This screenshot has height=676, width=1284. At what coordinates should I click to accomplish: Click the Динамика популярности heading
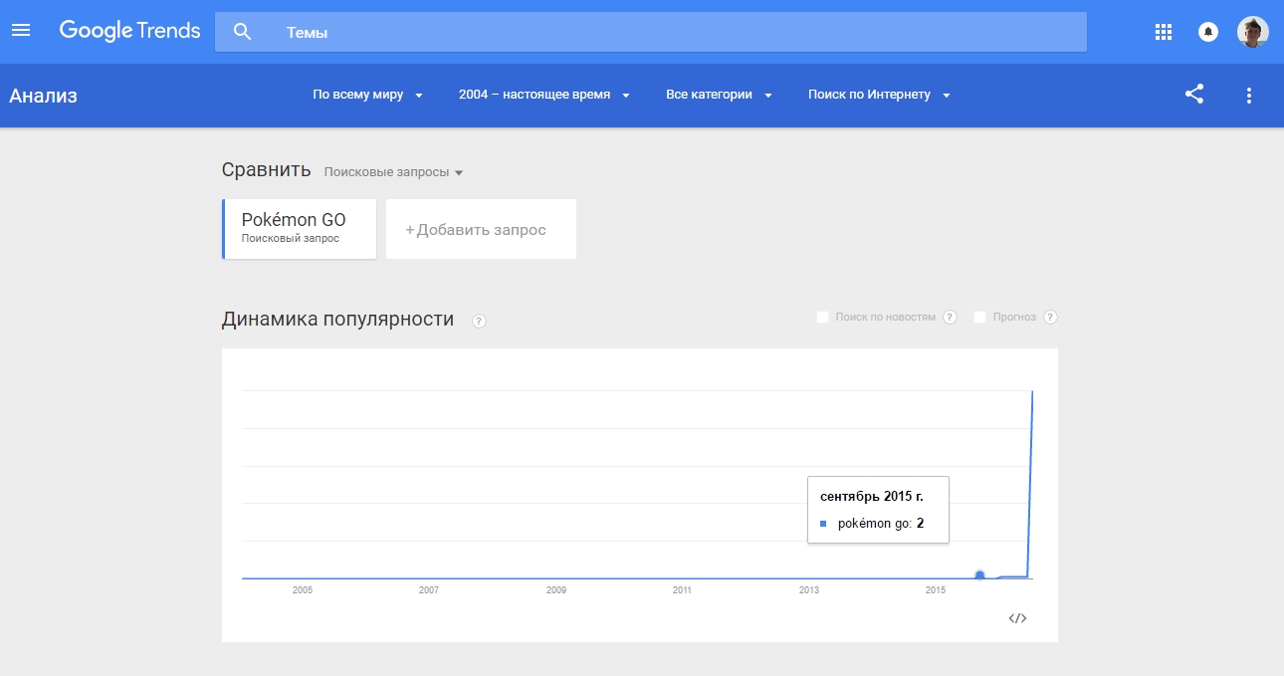click(x=337, y=320)
